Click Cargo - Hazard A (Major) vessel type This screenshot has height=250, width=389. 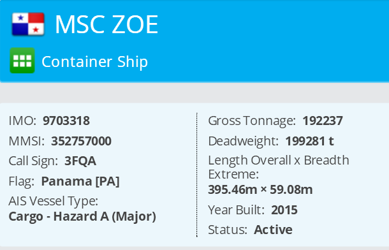pyautogui.click(x=82, y=217)
